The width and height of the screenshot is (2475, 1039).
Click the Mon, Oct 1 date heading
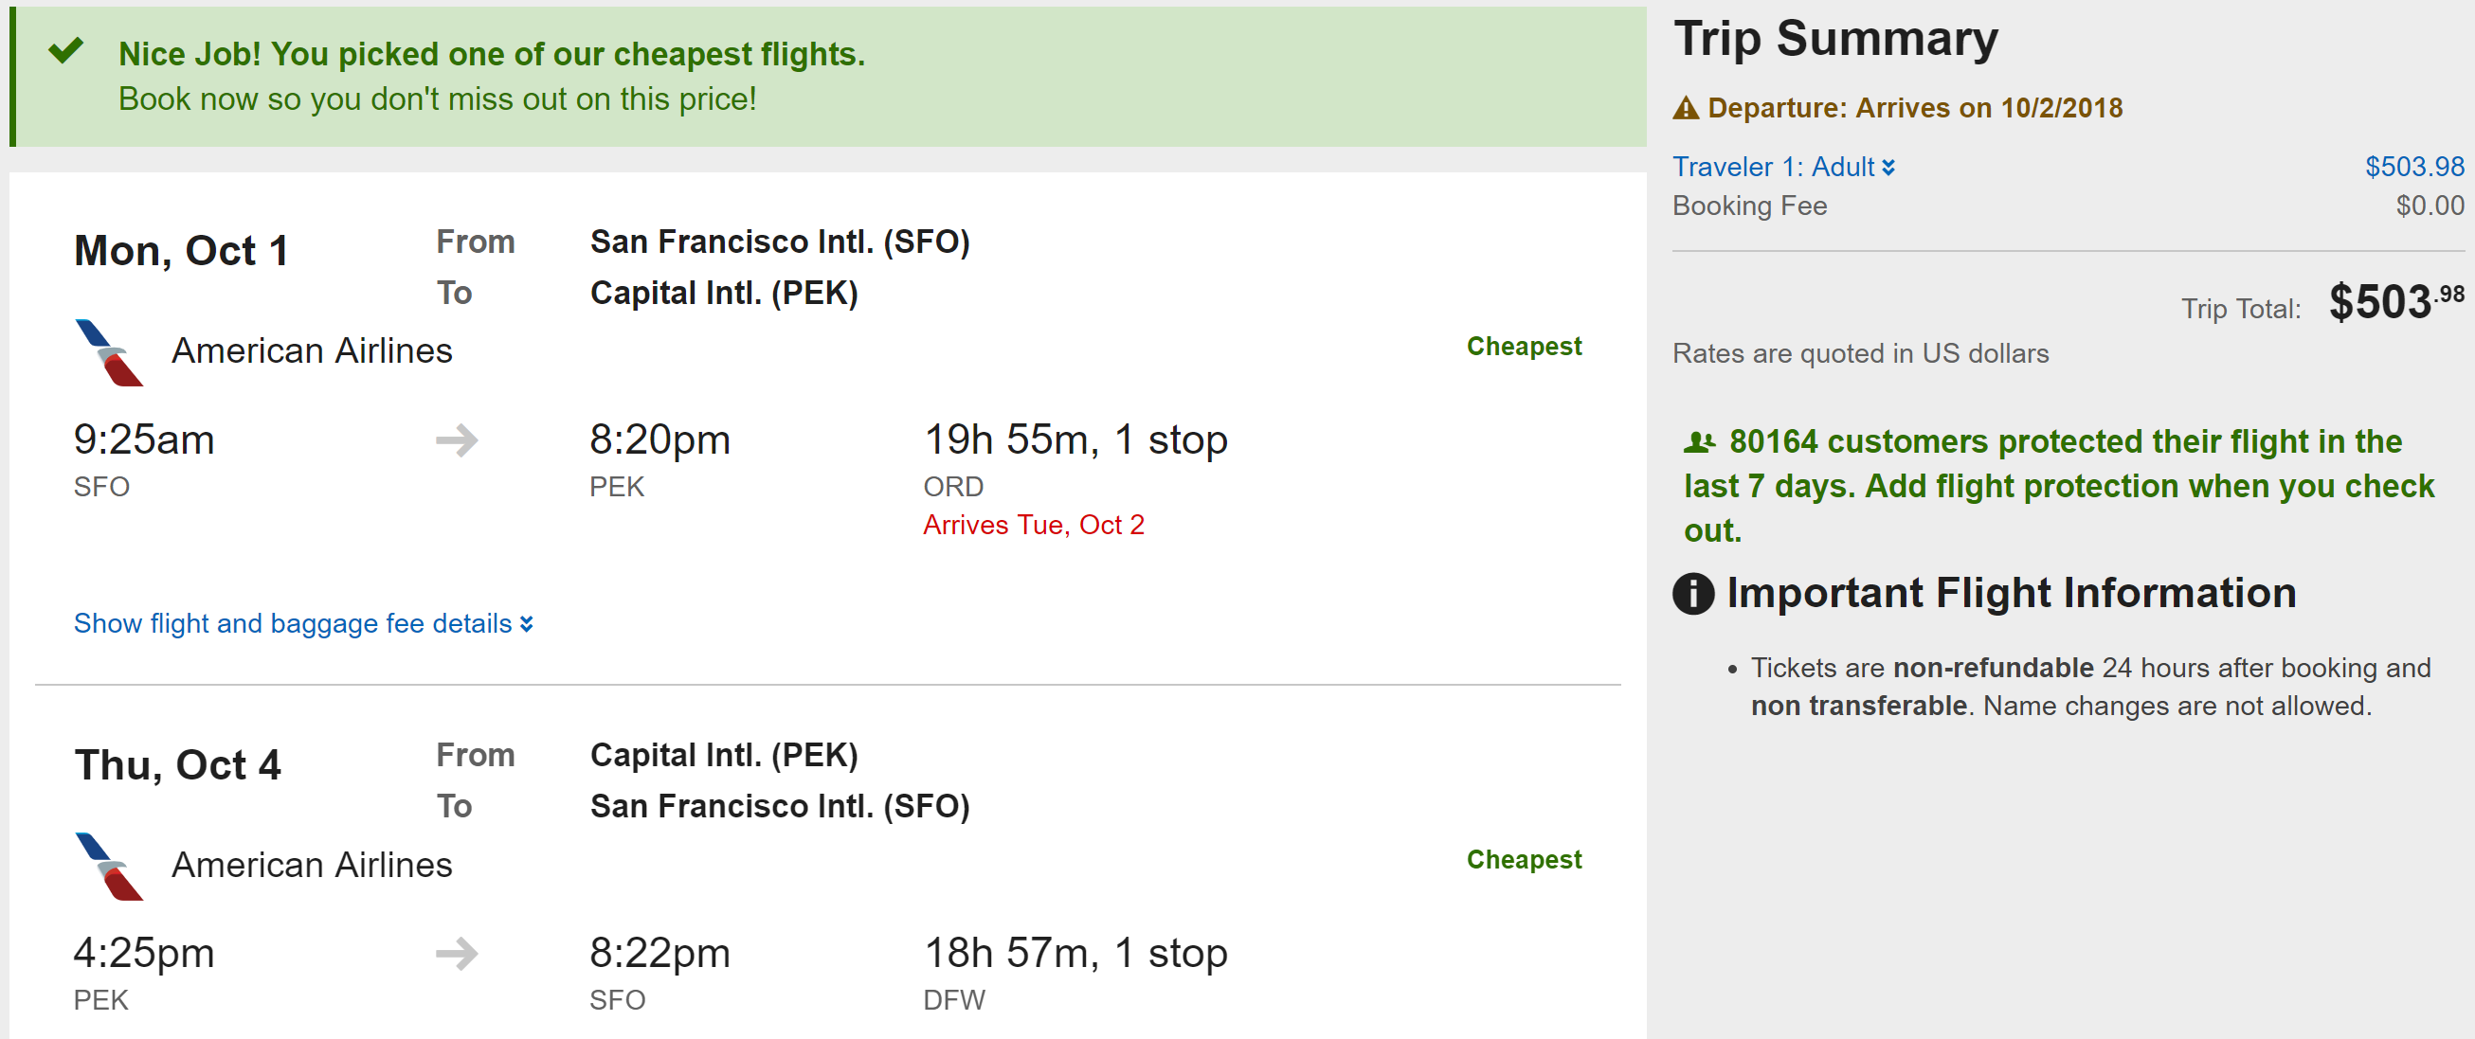coord(181,252)
